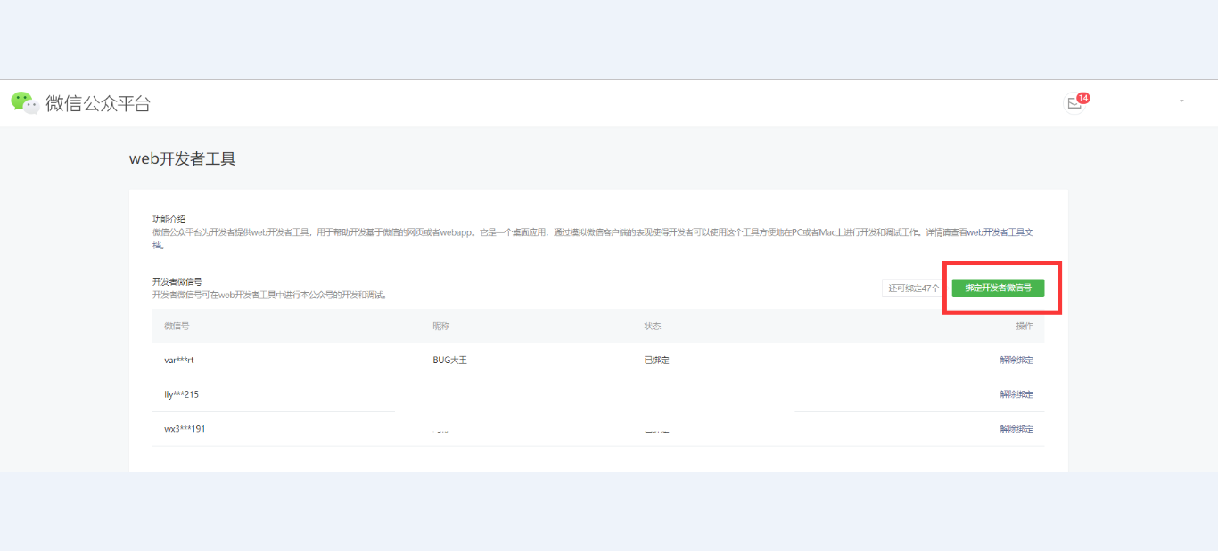Click the WeChat logo icon
Viewport: 1218px width, 551px height.
[24, 103]
